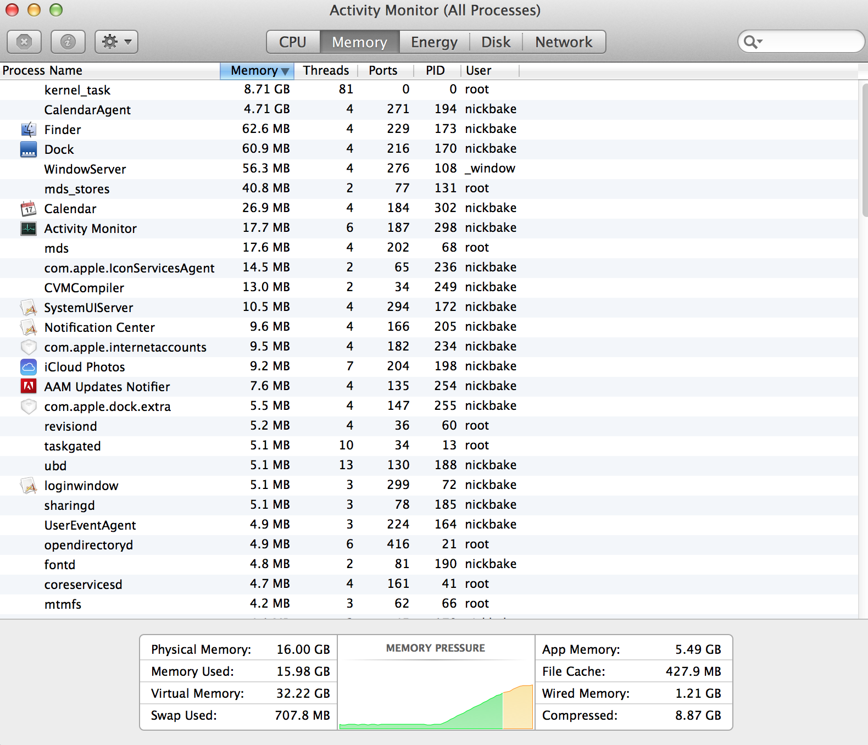This screenshot has width=868, height=745.
Task: Click the 62.6 MB Finder memory value
Action: click(266, 129)
